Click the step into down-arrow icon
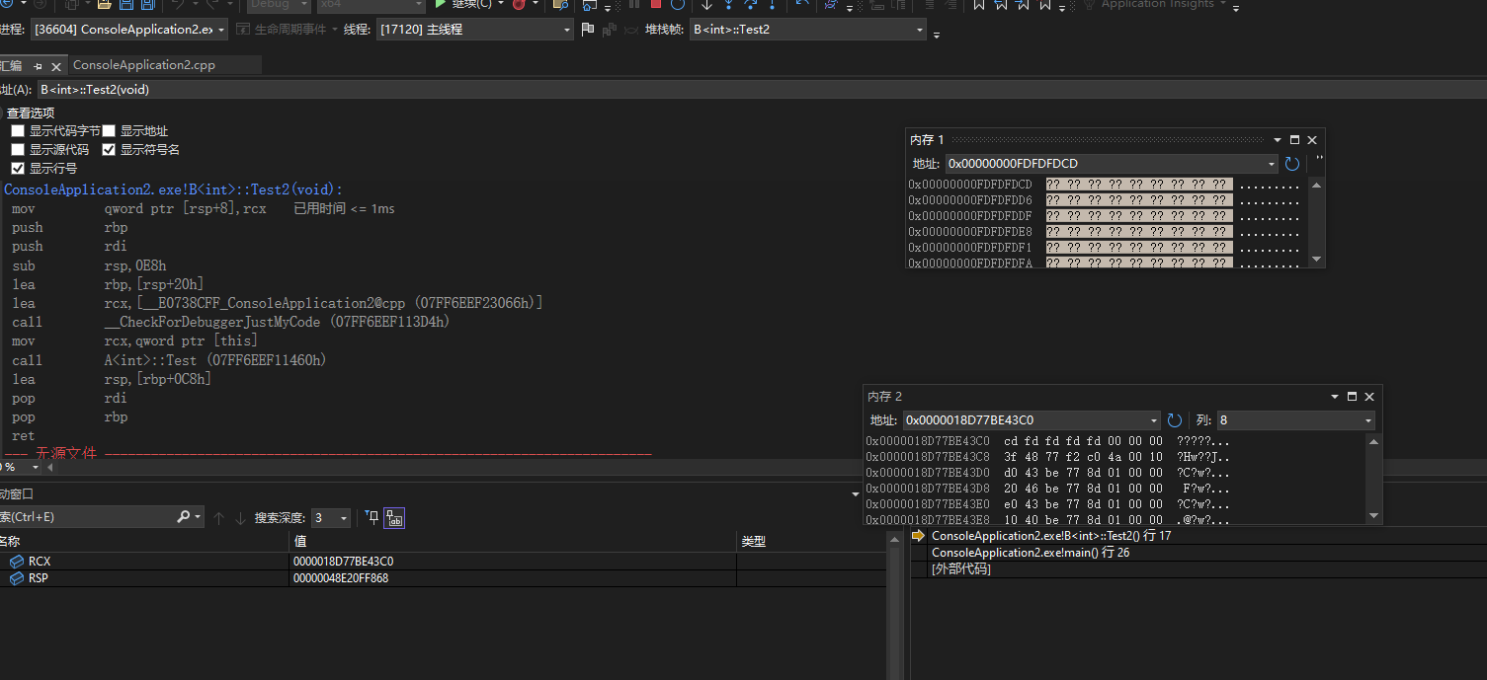1487x680 pixels. tap(728, 4)
